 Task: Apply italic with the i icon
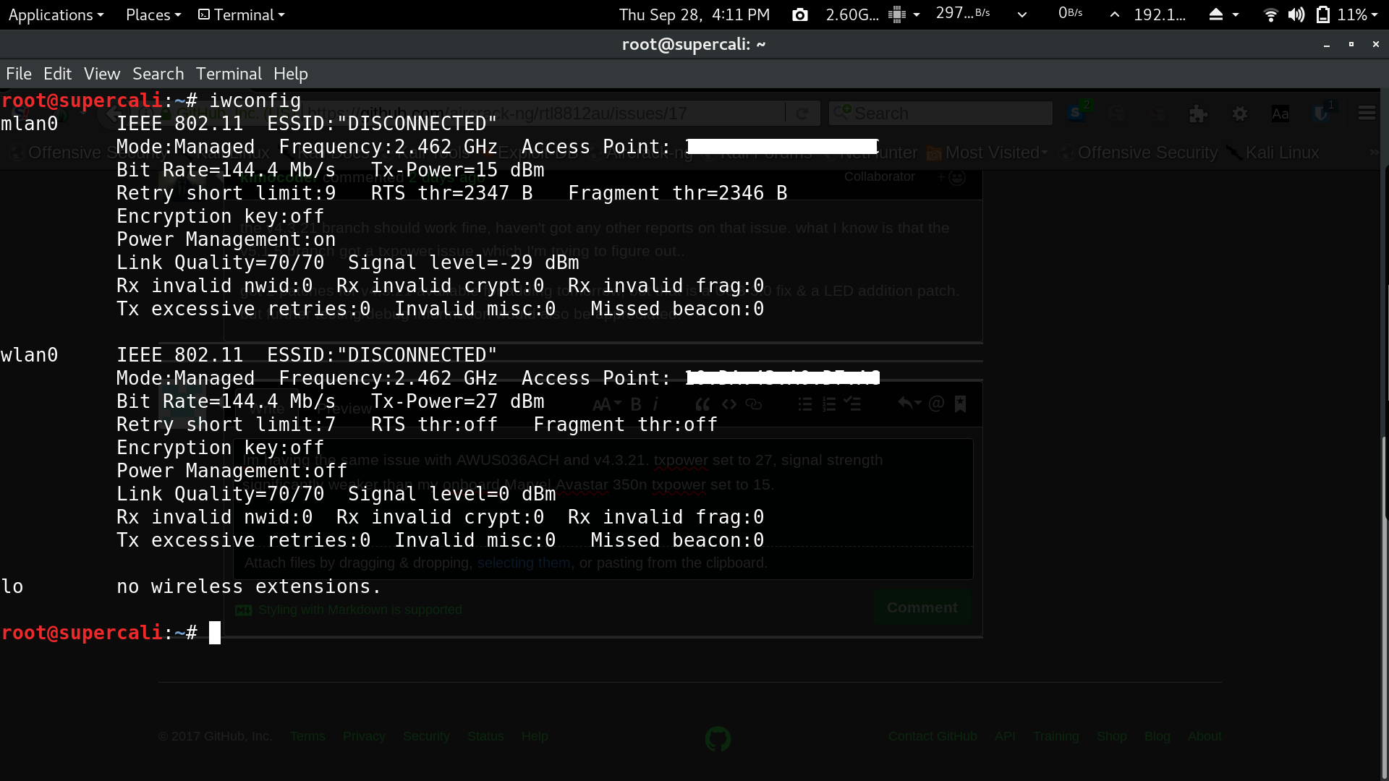tap(655, 404)
